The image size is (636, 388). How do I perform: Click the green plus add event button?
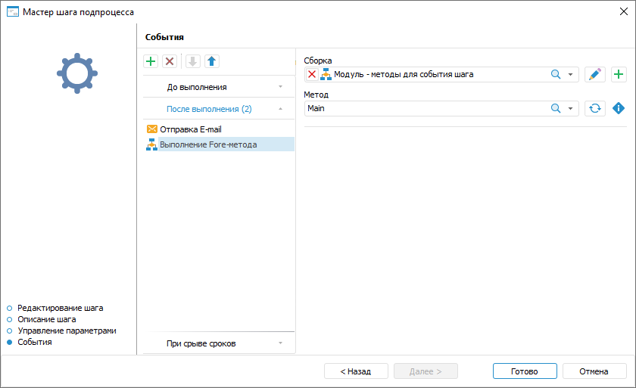(151, 61)
